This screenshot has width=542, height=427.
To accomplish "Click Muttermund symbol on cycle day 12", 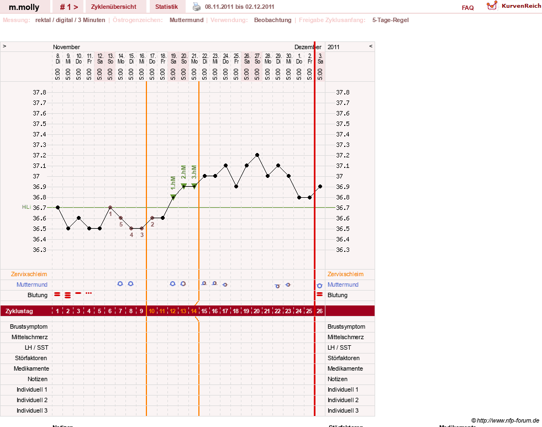I will click(172, 283).
